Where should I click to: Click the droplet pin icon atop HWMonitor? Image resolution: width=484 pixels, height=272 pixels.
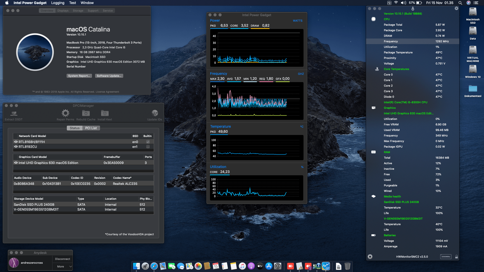coord(413,9)
